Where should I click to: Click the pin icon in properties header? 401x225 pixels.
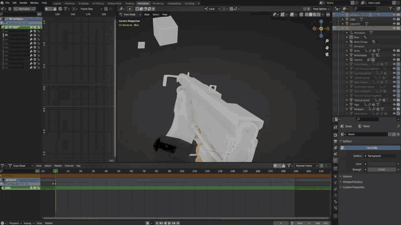[x=398, y=126]
